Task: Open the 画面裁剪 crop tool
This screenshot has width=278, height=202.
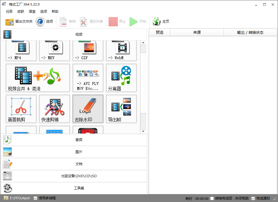Action: pos(21,109)
